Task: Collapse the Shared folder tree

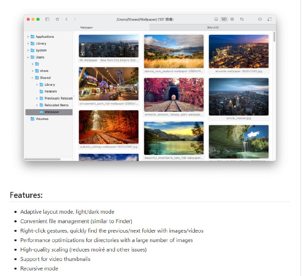Action: [x=32, y=78]
